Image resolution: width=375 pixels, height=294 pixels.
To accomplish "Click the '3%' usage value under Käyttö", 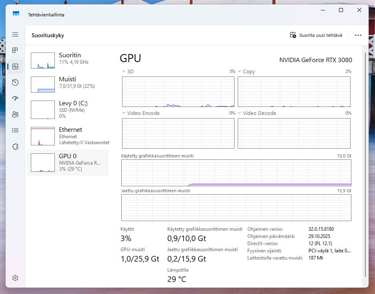I will 126,238.
